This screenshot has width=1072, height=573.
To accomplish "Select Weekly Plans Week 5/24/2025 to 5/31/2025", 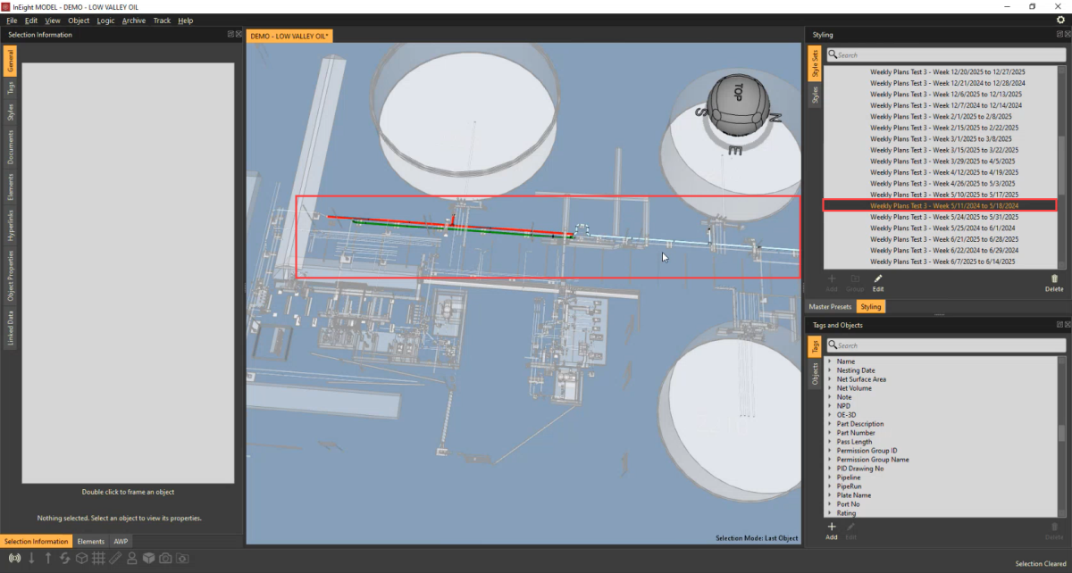I will point(944,217).
